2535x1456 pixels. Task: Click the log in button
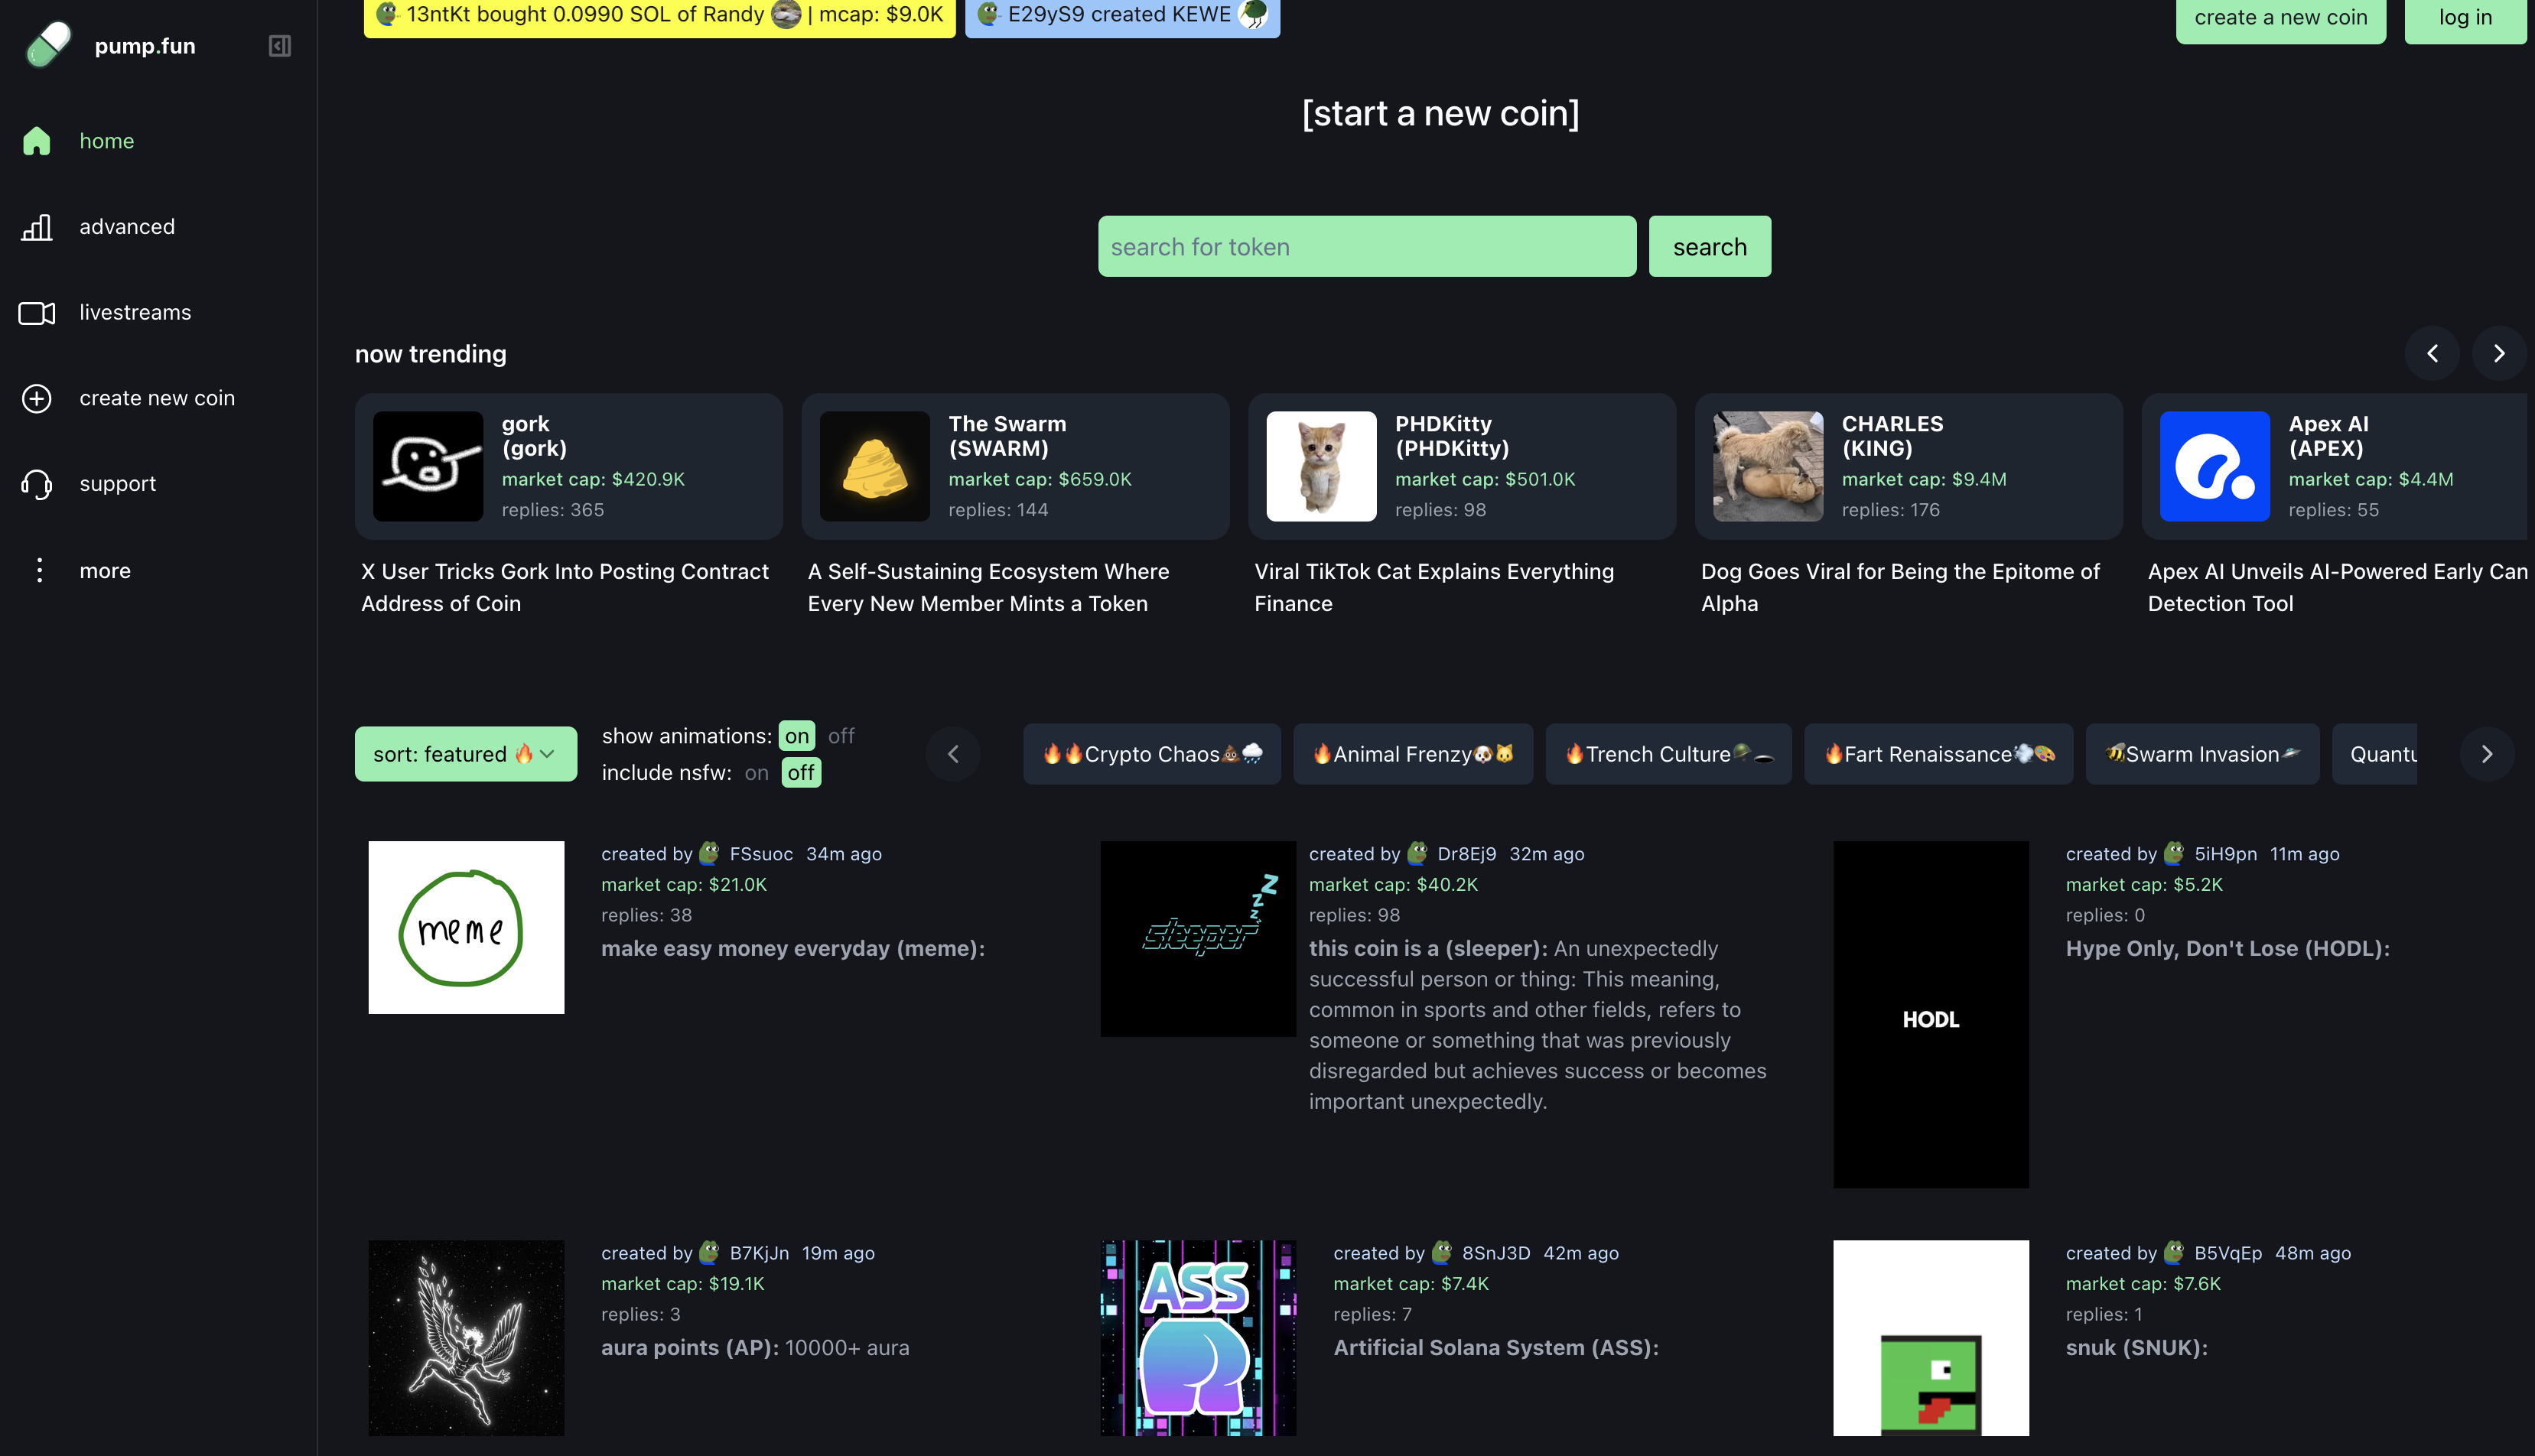point(2464,18)
